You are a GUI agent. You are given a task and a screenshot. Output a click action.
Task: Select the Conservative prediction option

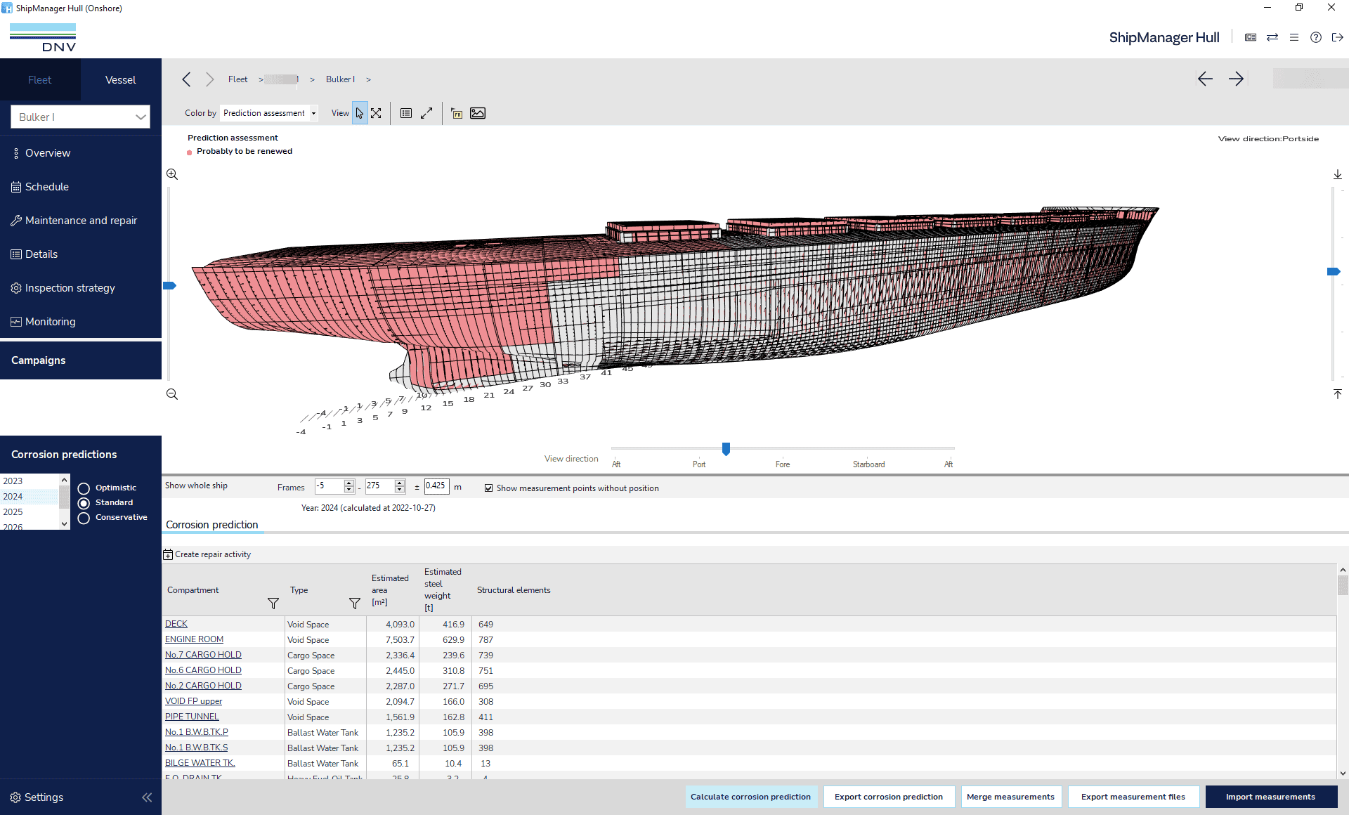84,518
